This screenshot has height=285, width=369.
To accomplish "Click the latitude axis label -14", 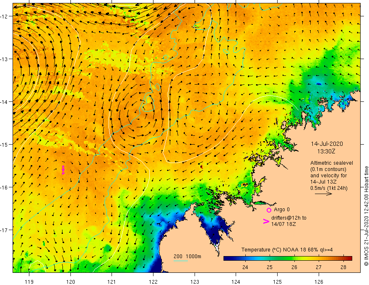I will [4, 102].
